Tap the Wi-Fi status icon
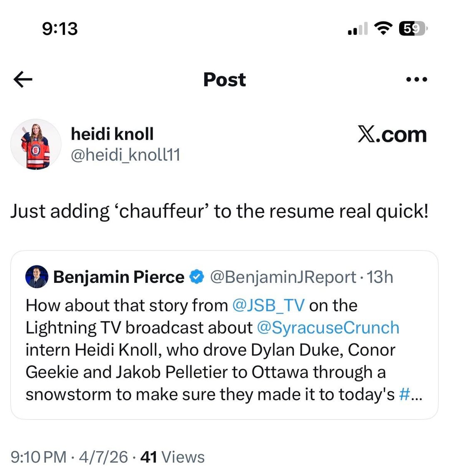The height and width of the screenshot is (476, 449). coord(382,28)
